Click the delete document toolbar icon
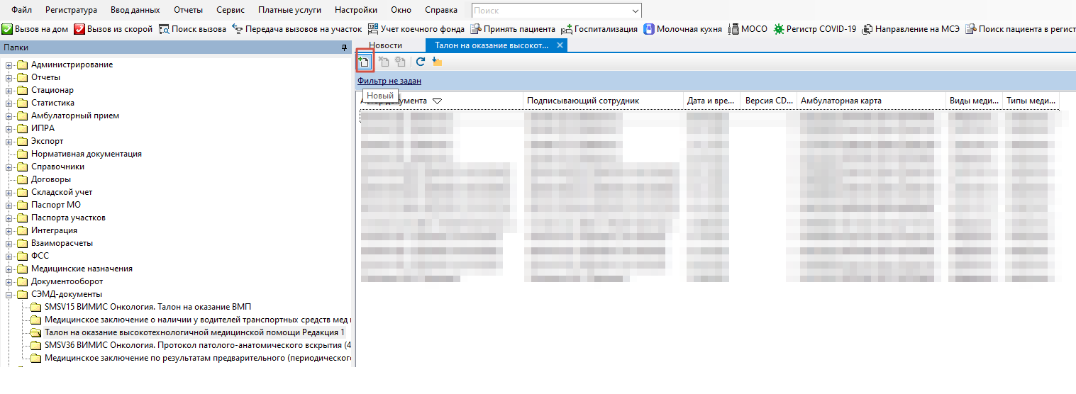The image size is (1076, 394). pos(384,62)
